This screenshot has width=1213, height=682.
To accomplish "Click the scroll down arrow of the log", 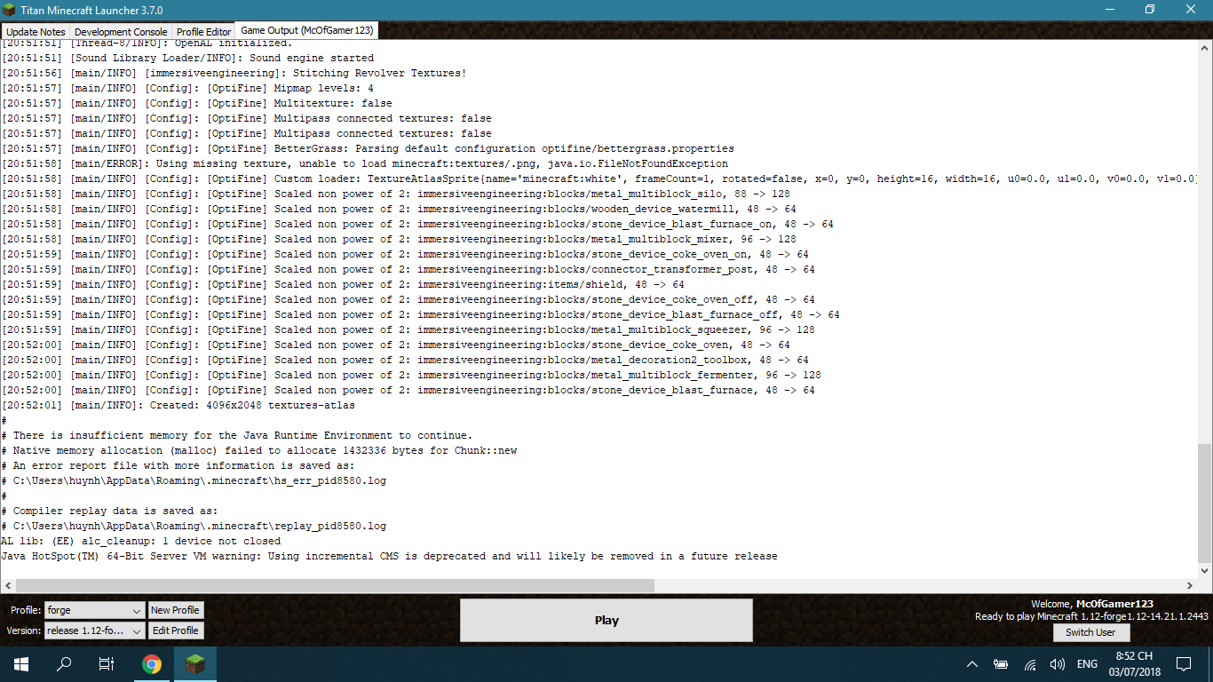I will pos(1205,571).
